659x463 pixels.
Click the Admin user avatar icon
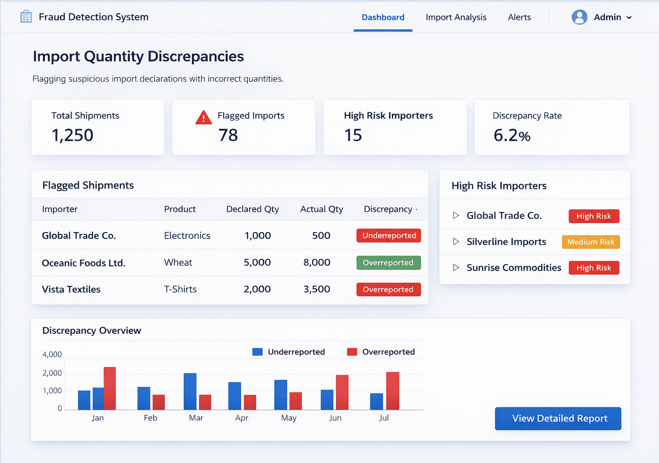[579, 17]
